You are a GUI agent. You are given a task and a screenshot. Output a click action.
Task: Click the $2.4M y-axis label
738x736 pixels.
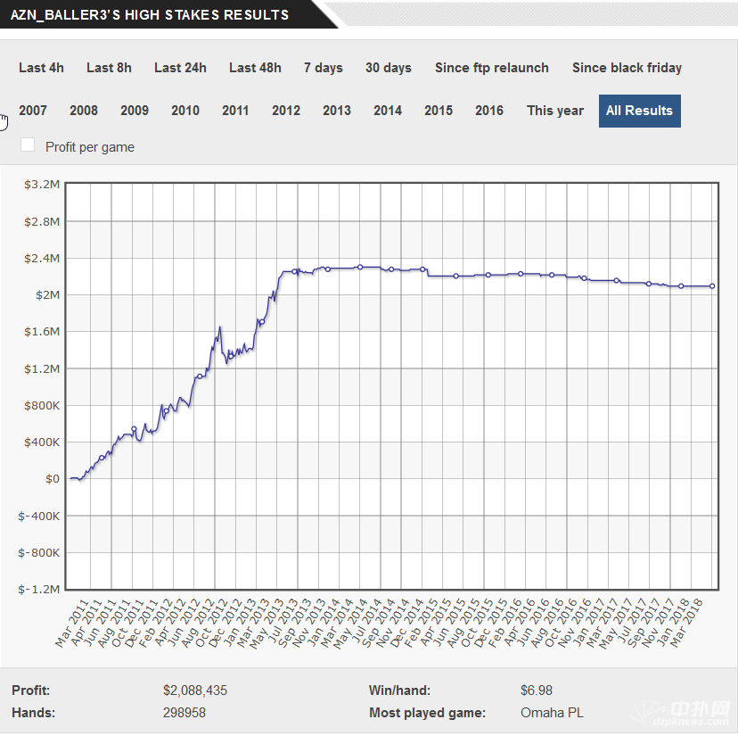[42, 258]
